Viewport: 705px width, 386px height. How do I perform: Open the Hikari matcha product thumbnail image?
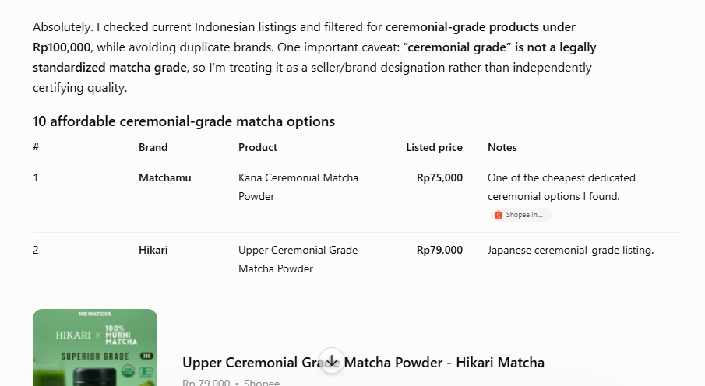(x=95, y=347)
